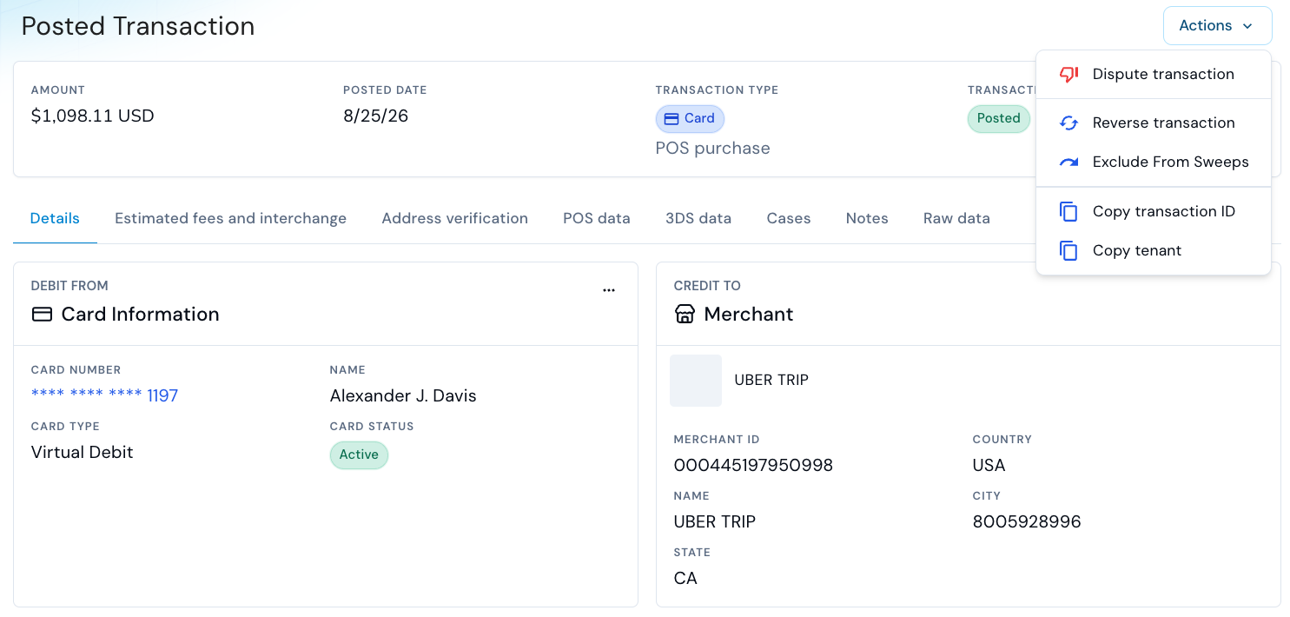Image resolution: width=1290 pixels, height=617 pixels.
Task: Click merchant ID 000445197950998
Action: coord(754,466)
